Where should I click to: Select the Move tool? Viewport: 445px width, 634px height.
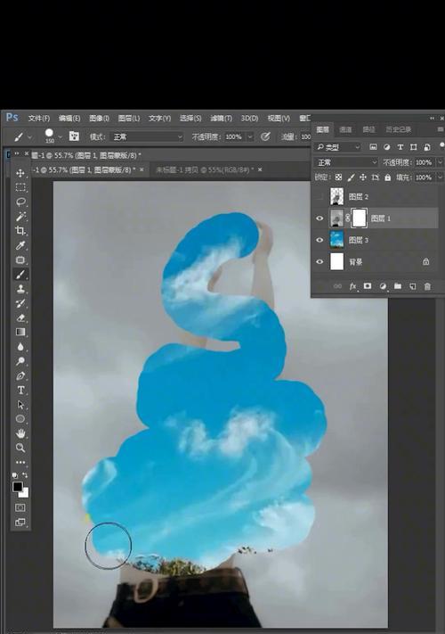[x=20, y=173]
